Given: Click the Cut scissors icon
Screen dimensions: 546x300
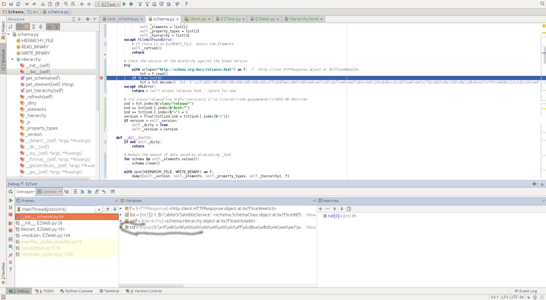Looking at the screenshot, I should [42, 4].
